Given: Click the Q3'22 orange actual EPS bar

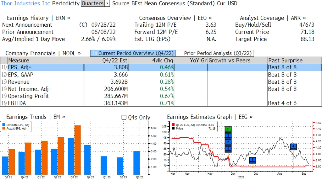Looking at the screenshot, I should point(77,150).
